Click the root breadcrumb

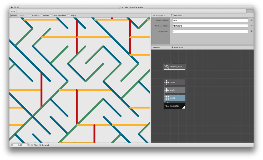(x=13, y=11)
